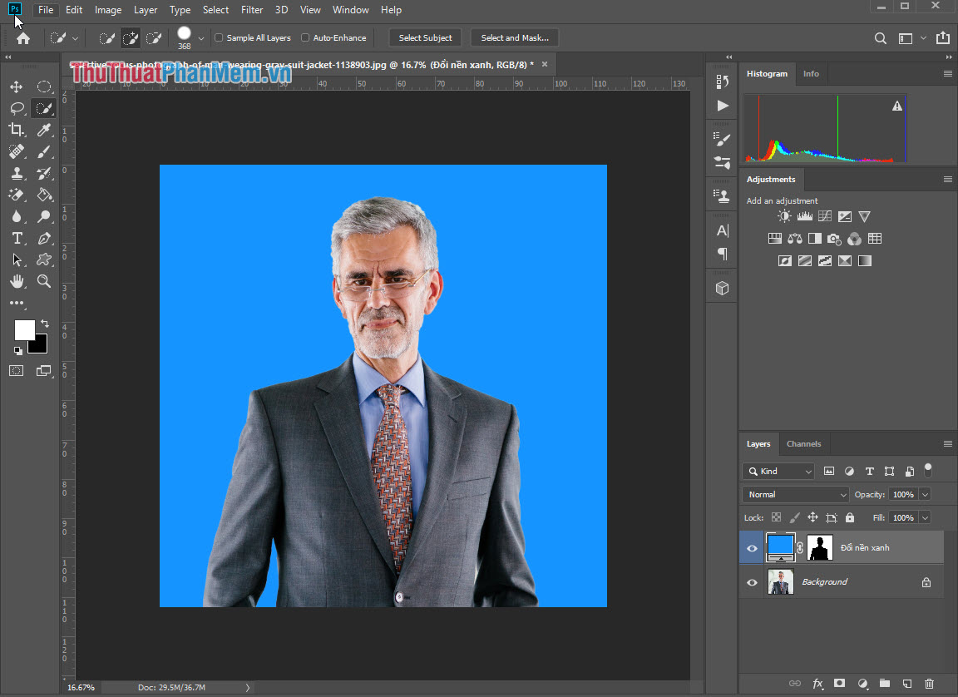Enable the Sample All Layers checkbox

click(x=218, y=37)
